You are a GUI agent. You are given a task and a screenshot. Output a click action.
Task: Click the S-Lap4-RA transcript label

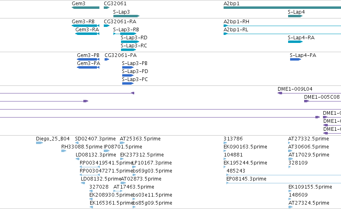[301, 38]
